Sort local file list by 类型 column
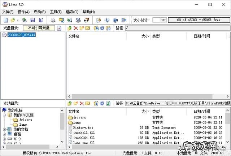The width and height of the screenshot is (231, 156). pyautogui.click(x=169, y=112)
